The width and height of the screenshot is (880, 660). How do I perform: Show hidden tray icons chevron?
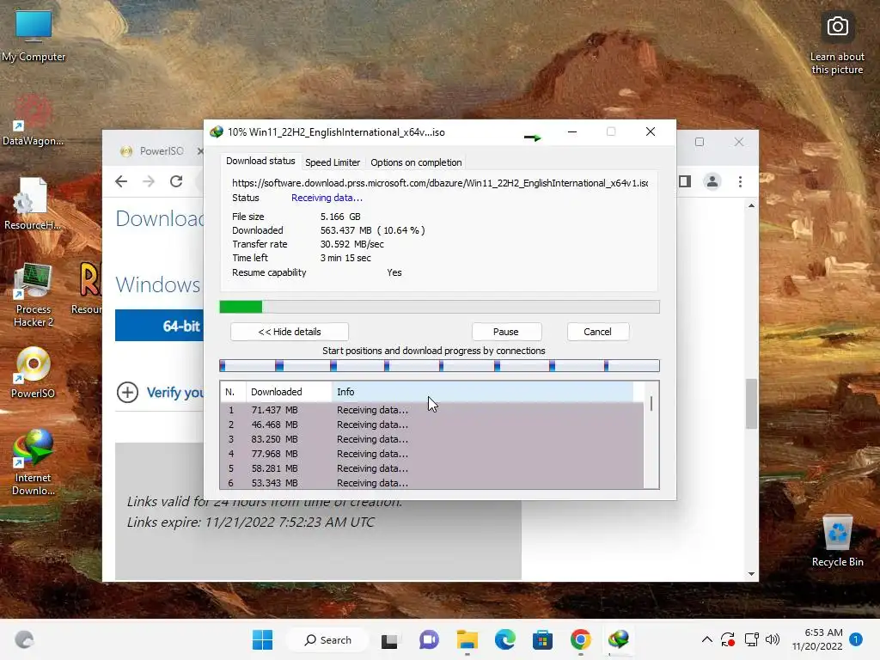point(707,639)
